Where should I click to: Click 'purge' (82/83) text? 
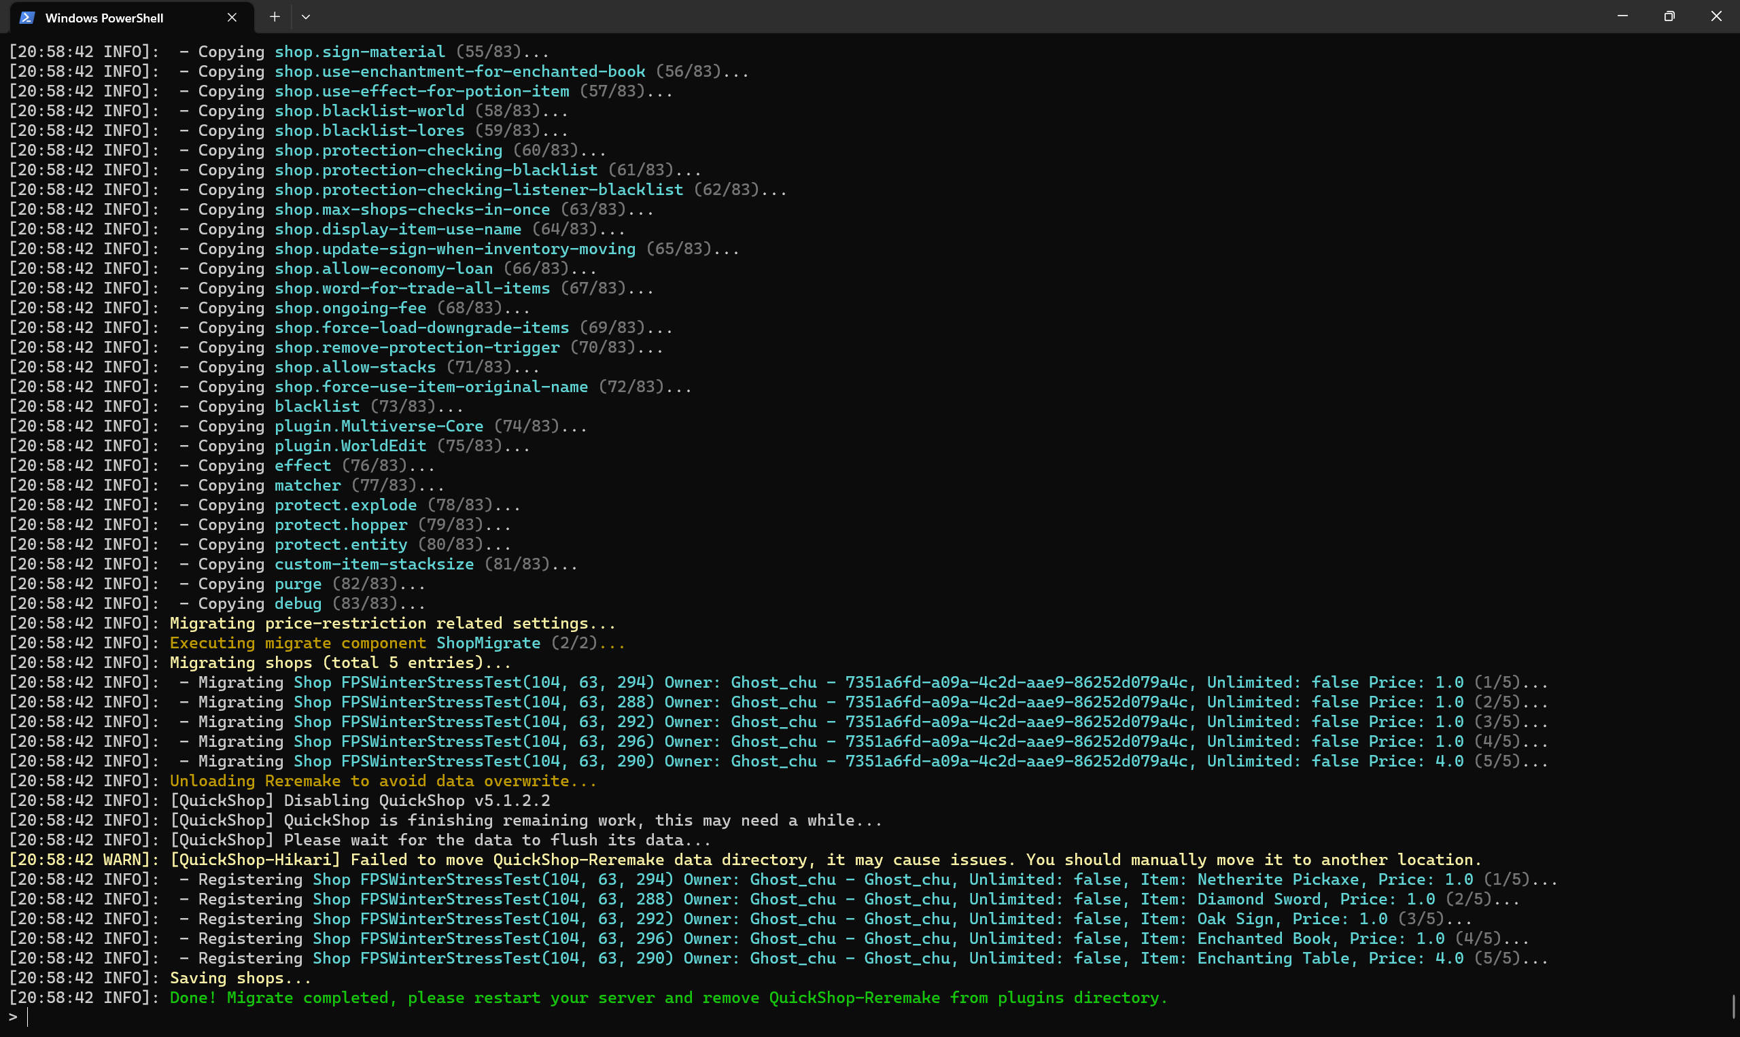(x=298, y=584)
